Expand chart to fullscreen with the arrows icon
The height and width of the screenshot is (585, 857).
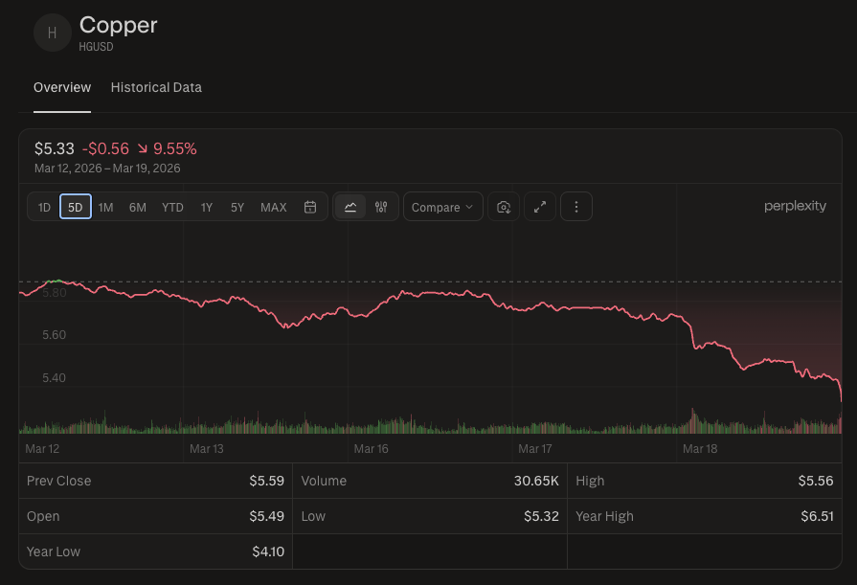click(x=540, y=207)
